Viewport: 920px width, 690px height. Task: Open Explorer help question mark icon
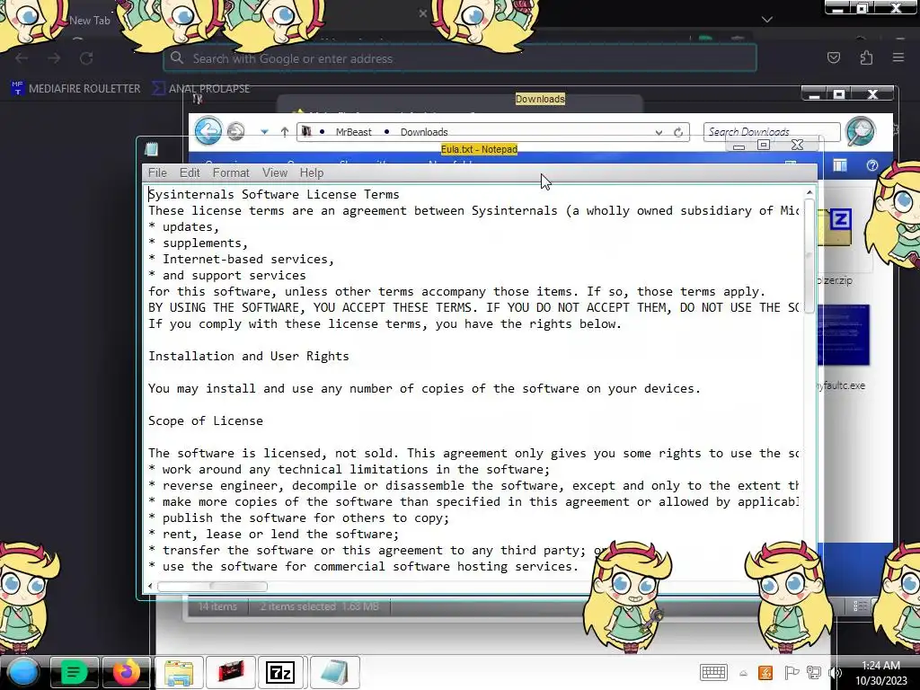(872, 165)
